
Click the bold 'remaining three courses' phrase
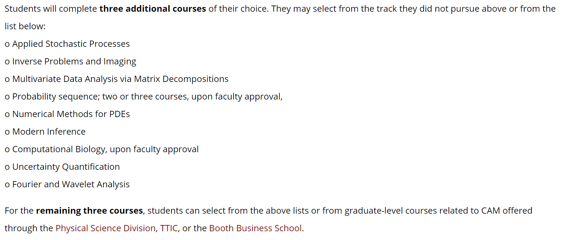[x=89, y=211]
